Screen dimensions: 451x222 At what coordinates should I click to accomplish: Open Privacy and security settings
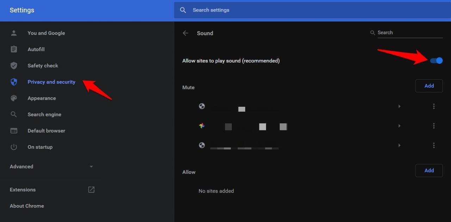tap(51, 82)
